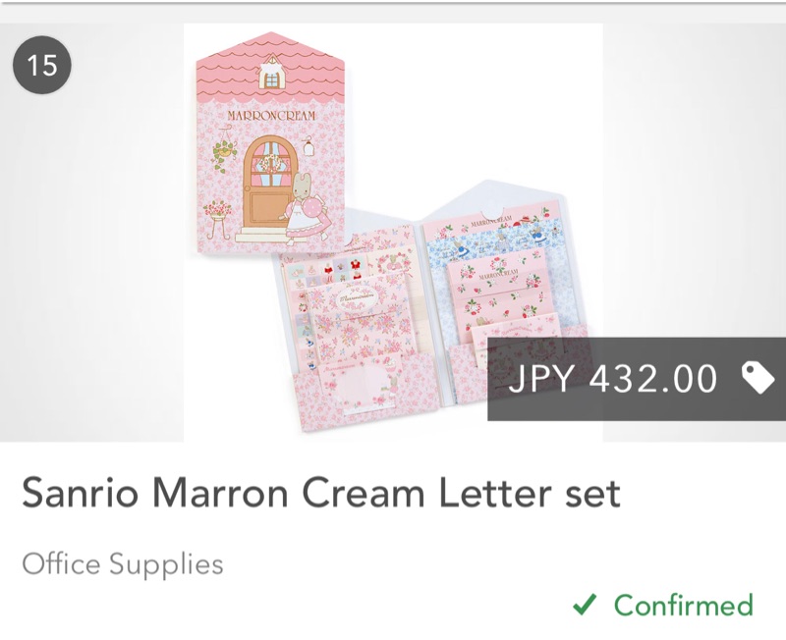Click the white price tag icon
Viewport: 786px width, 640px height.
758,378
